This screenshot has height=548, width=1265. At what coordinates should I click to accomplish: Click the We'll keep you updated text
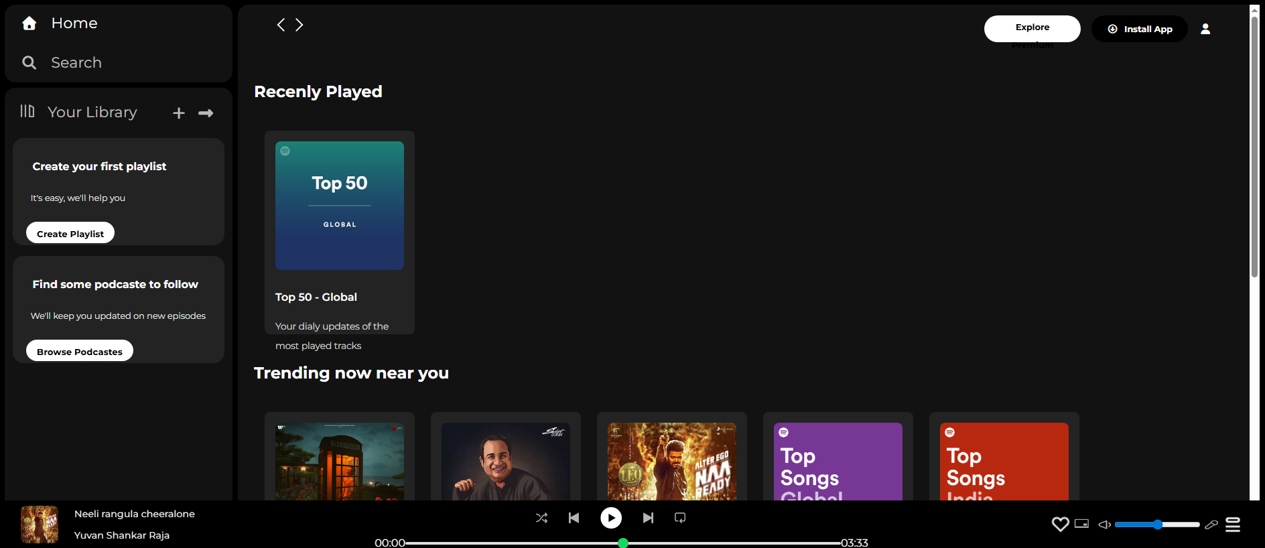tap(118, 316)
